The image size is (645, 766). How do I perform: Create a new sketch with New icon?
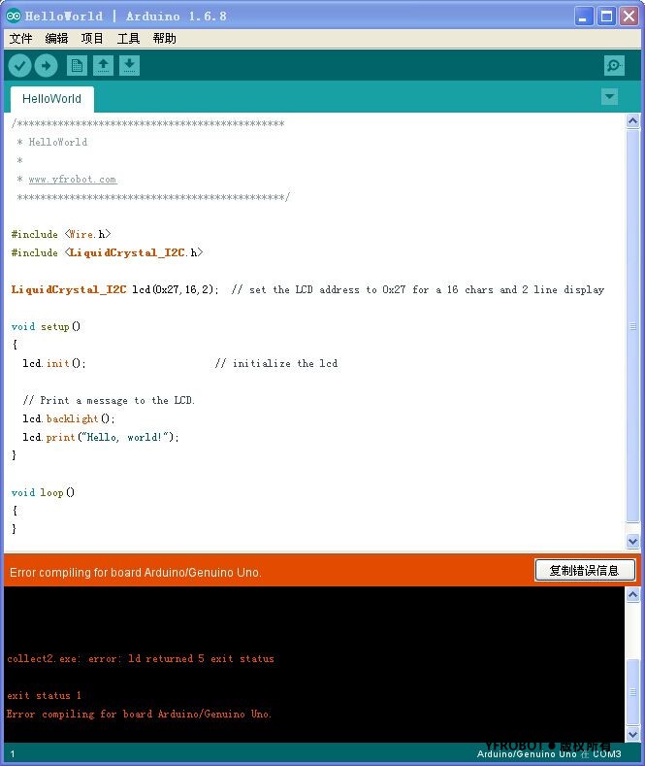(77, 65)
